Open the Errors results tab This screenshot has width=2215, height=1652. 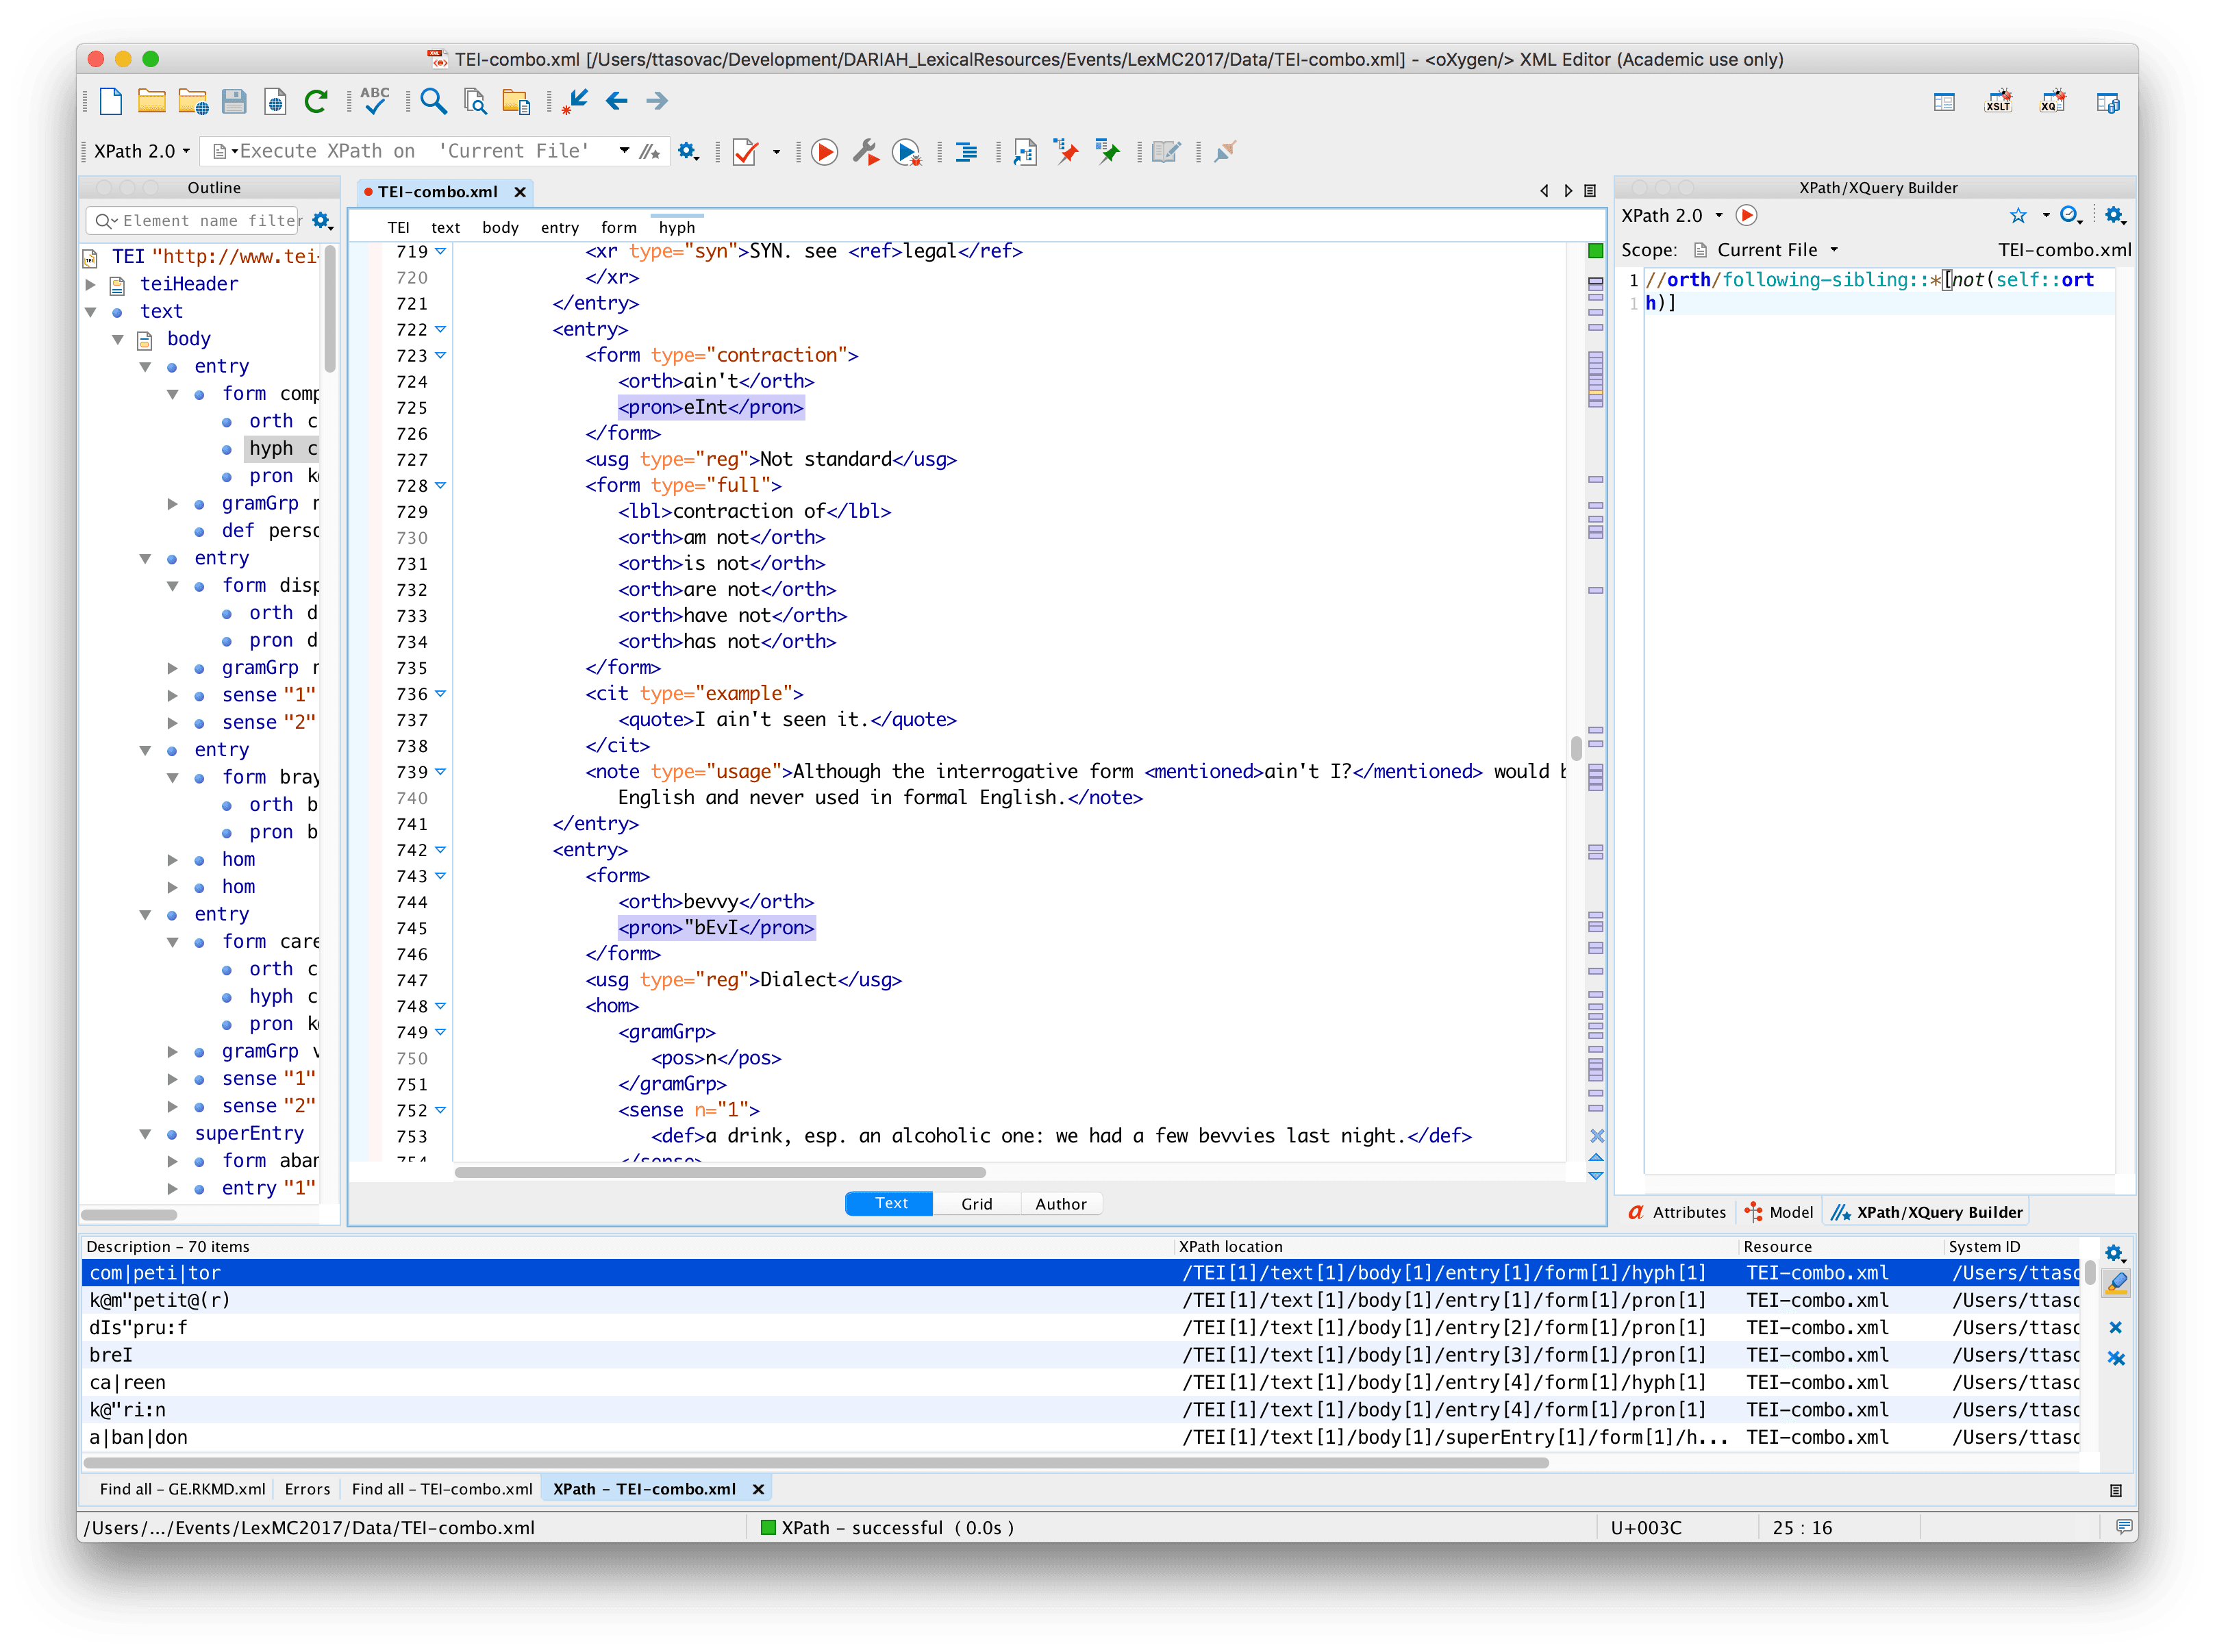[307, 1489]
